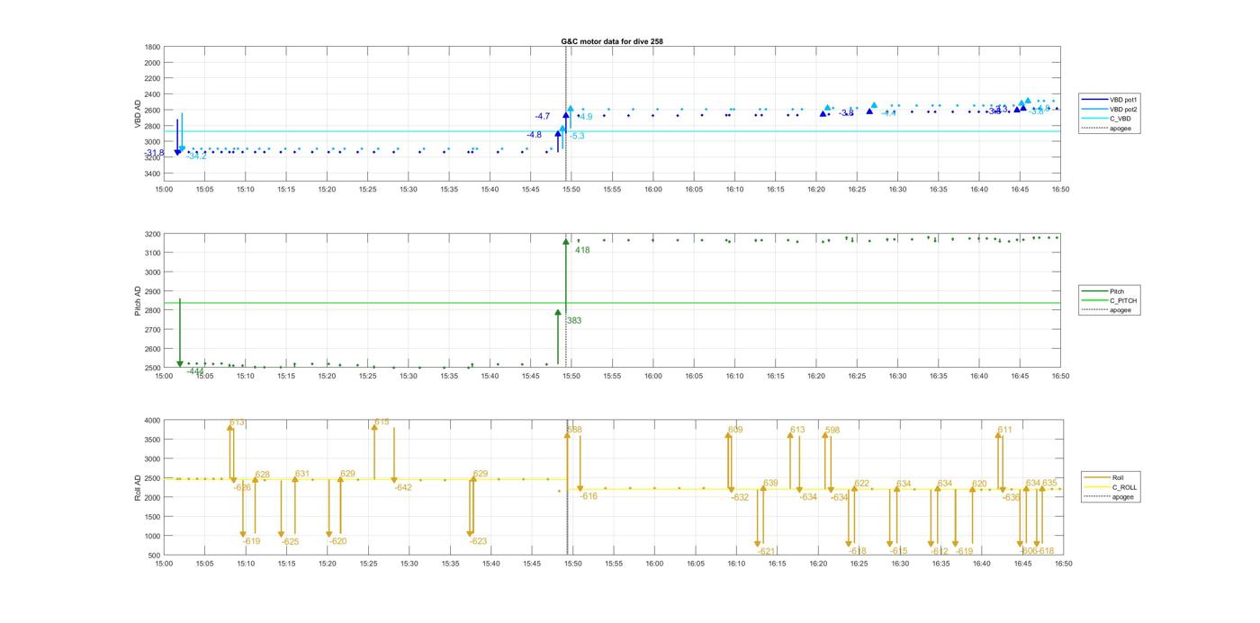The image size is (1260, 623).
Task: Click the '-612' roll data label
Action: [x=940, y=551]
